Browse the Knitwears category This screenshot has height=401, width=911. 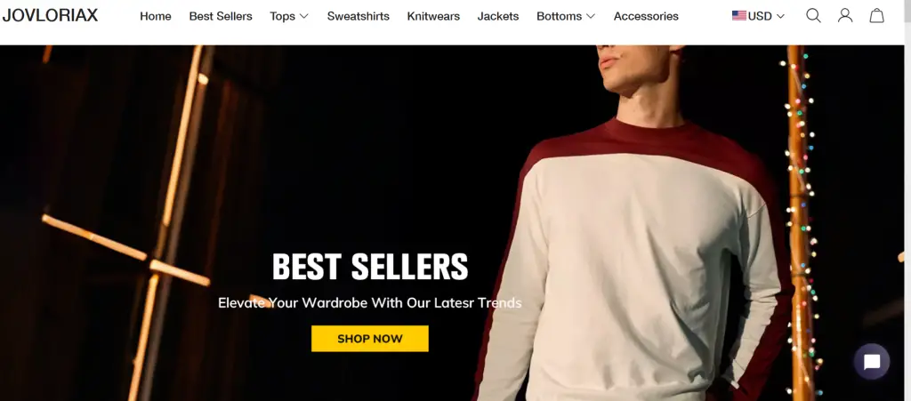point(433,16)
